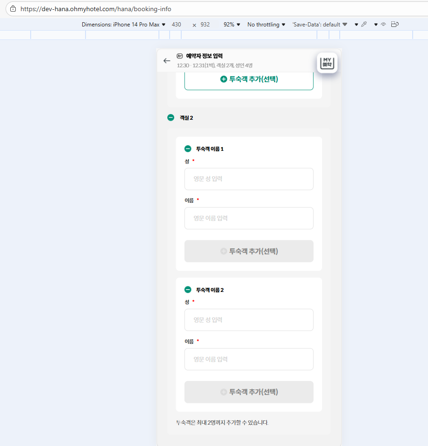This screenshot has width=428, height=446.
Task: Click the 객실 2 label
Action: click(x=186, y=118)
